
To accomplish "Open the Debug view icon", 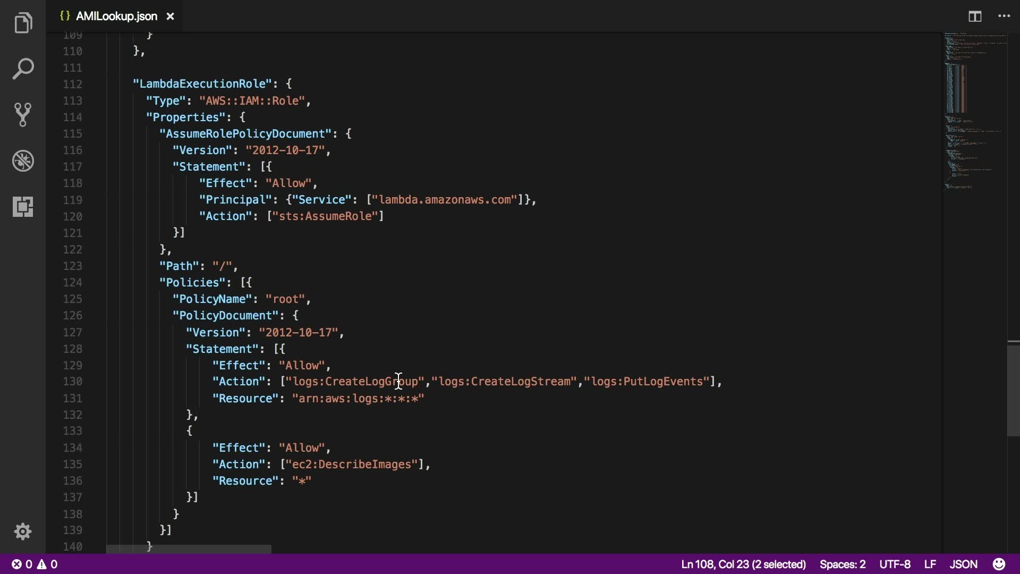I will click(x=23, y=161).
